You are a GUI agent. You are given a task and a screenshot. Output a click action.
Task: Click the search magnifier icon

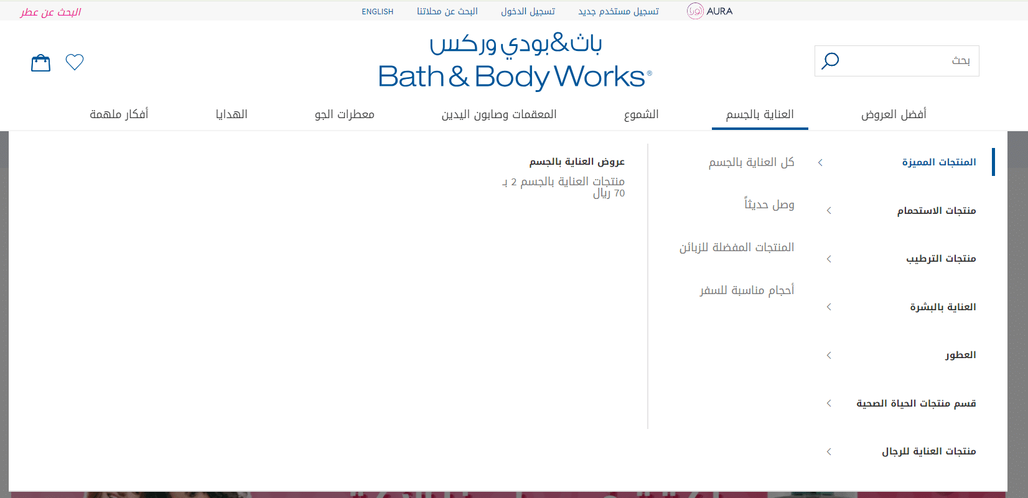(x=830, y=61)
